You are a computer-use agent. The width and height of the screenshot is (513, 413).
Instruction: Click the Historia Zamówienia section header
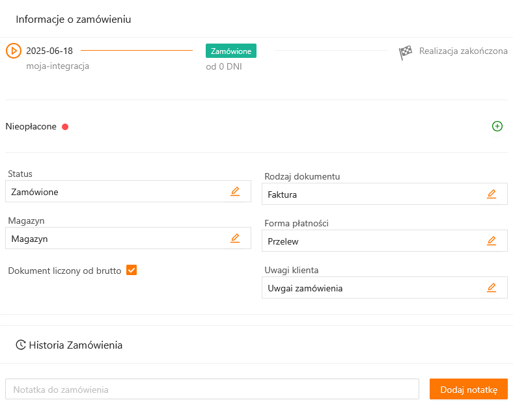76,345
